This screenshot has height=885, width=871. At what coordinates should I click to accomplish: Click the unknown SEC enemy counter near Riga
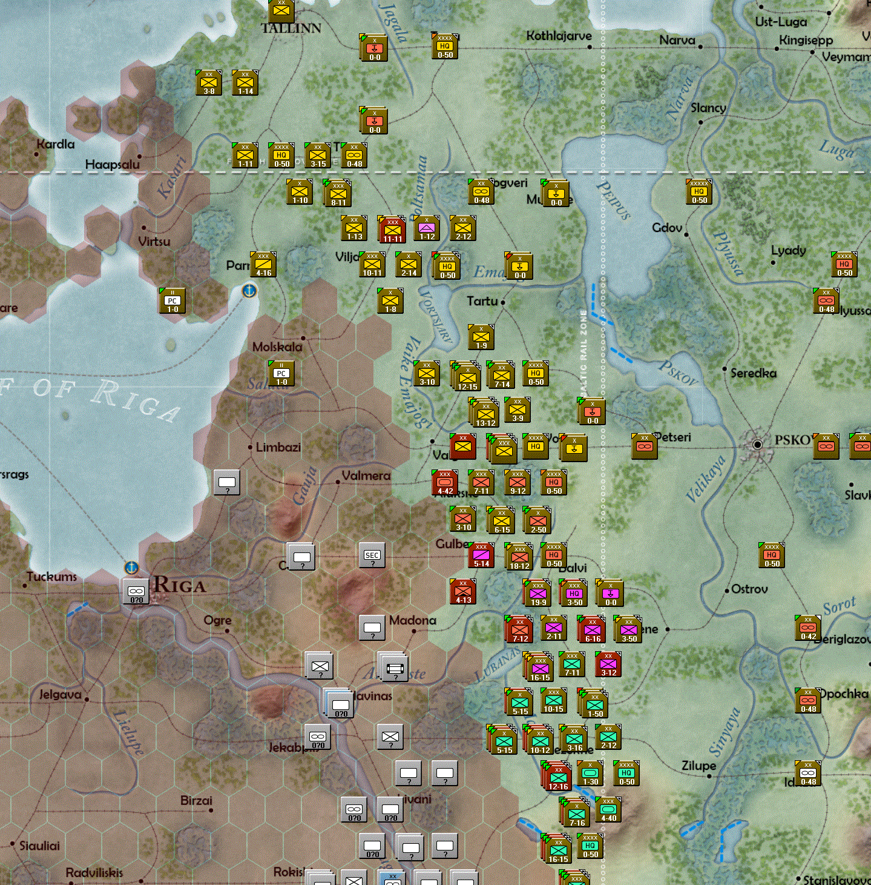[x=372, y=555]
